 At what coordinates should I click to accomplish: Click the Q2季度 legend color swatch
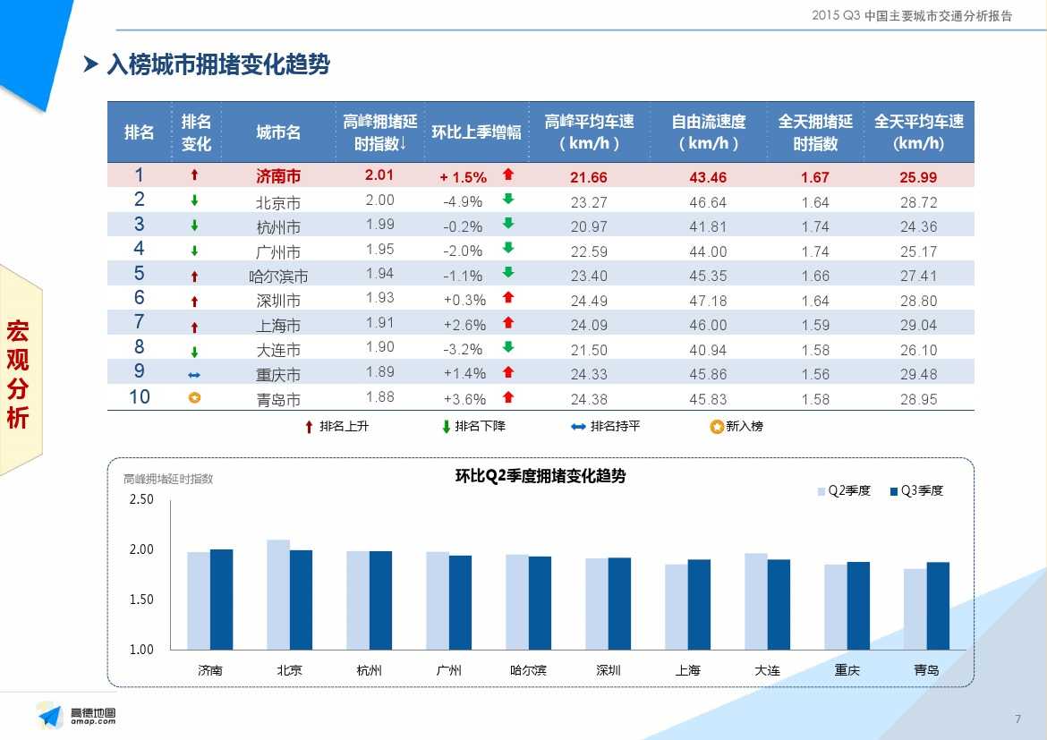821,491
